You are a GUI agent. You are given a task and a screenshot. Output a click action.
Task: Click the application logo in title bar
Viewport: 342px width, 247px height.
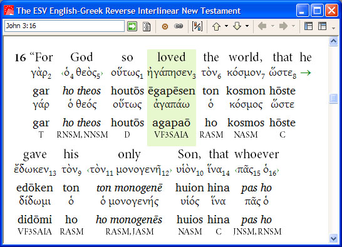[9, 10]
